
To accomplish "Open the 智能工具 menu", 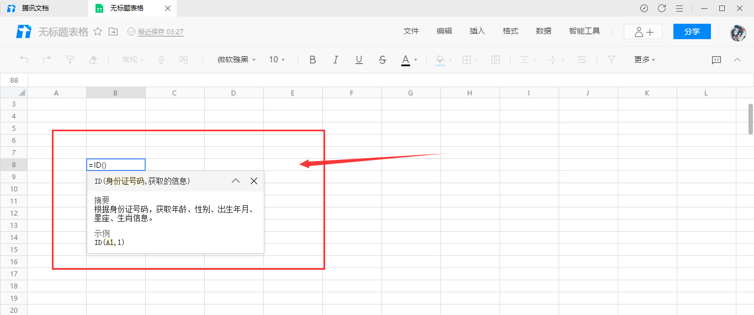I will [x=585, y=31].
